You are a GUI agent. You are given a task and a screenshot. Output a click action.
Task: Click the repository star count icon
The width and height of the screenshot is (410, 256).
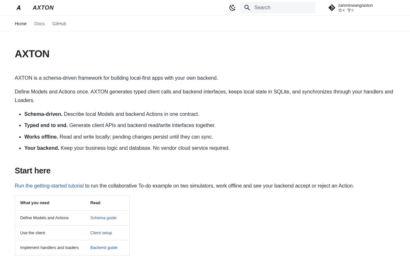[x=340, y=10]
